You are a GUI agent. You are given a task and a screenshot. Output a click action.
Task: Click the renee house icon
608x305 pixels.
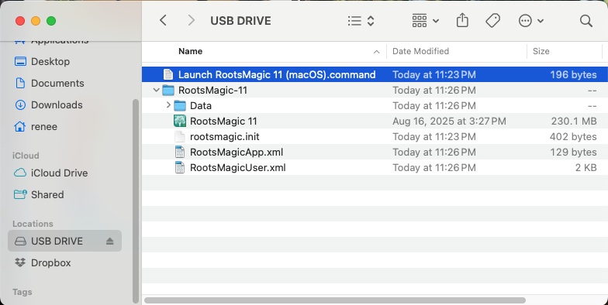click(20, 126)
